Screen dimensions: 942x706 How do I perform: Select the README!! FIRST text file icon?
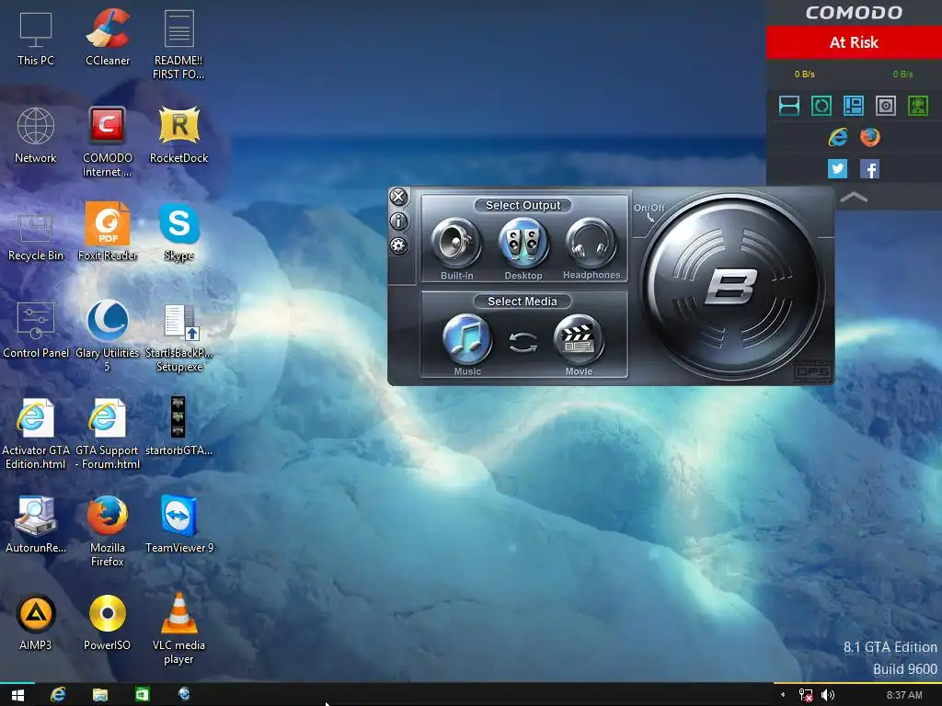tap(178, 45)
